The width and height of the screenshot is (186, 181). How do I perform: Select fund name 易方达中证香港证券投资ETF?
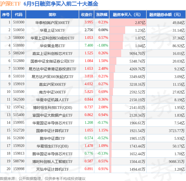(x=52, y=69)
